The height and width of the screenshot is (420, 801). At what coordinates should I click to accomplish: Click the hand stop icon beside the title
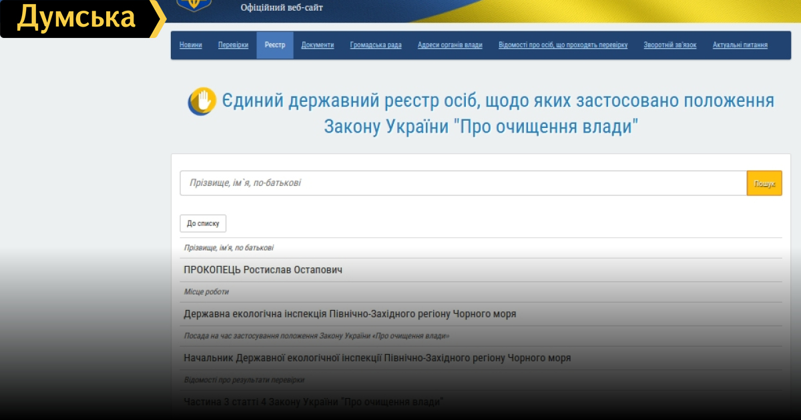(x=202, y=102)
